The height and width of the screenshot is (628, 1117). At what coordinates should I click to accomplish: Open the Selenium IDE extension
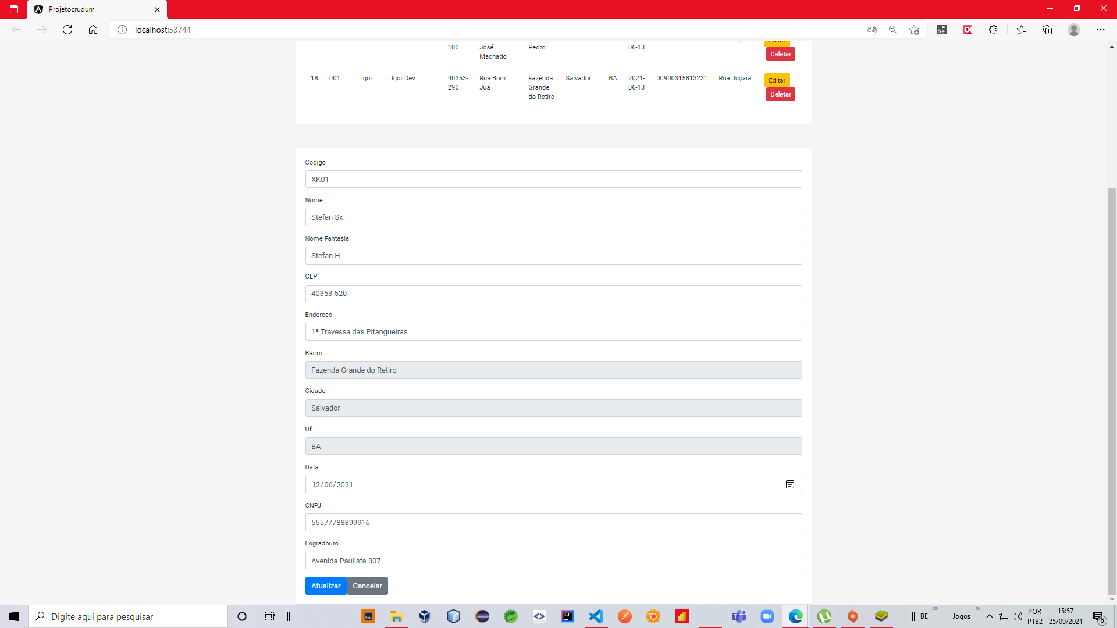coord(942,30)
